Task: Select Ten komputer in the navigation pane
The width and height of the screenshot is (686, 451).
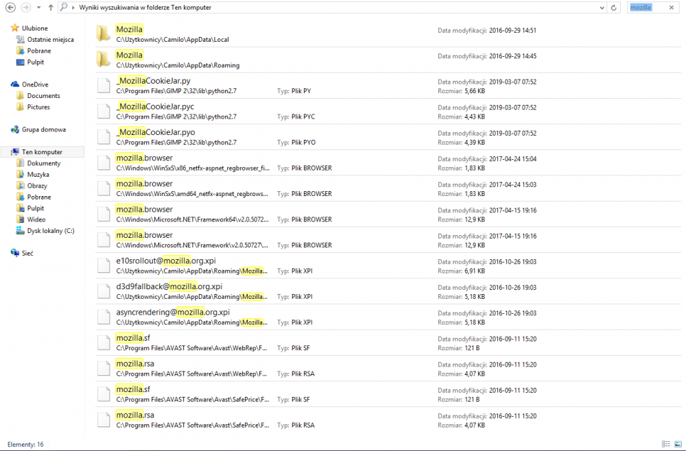Action: click(x=42, y=151)
